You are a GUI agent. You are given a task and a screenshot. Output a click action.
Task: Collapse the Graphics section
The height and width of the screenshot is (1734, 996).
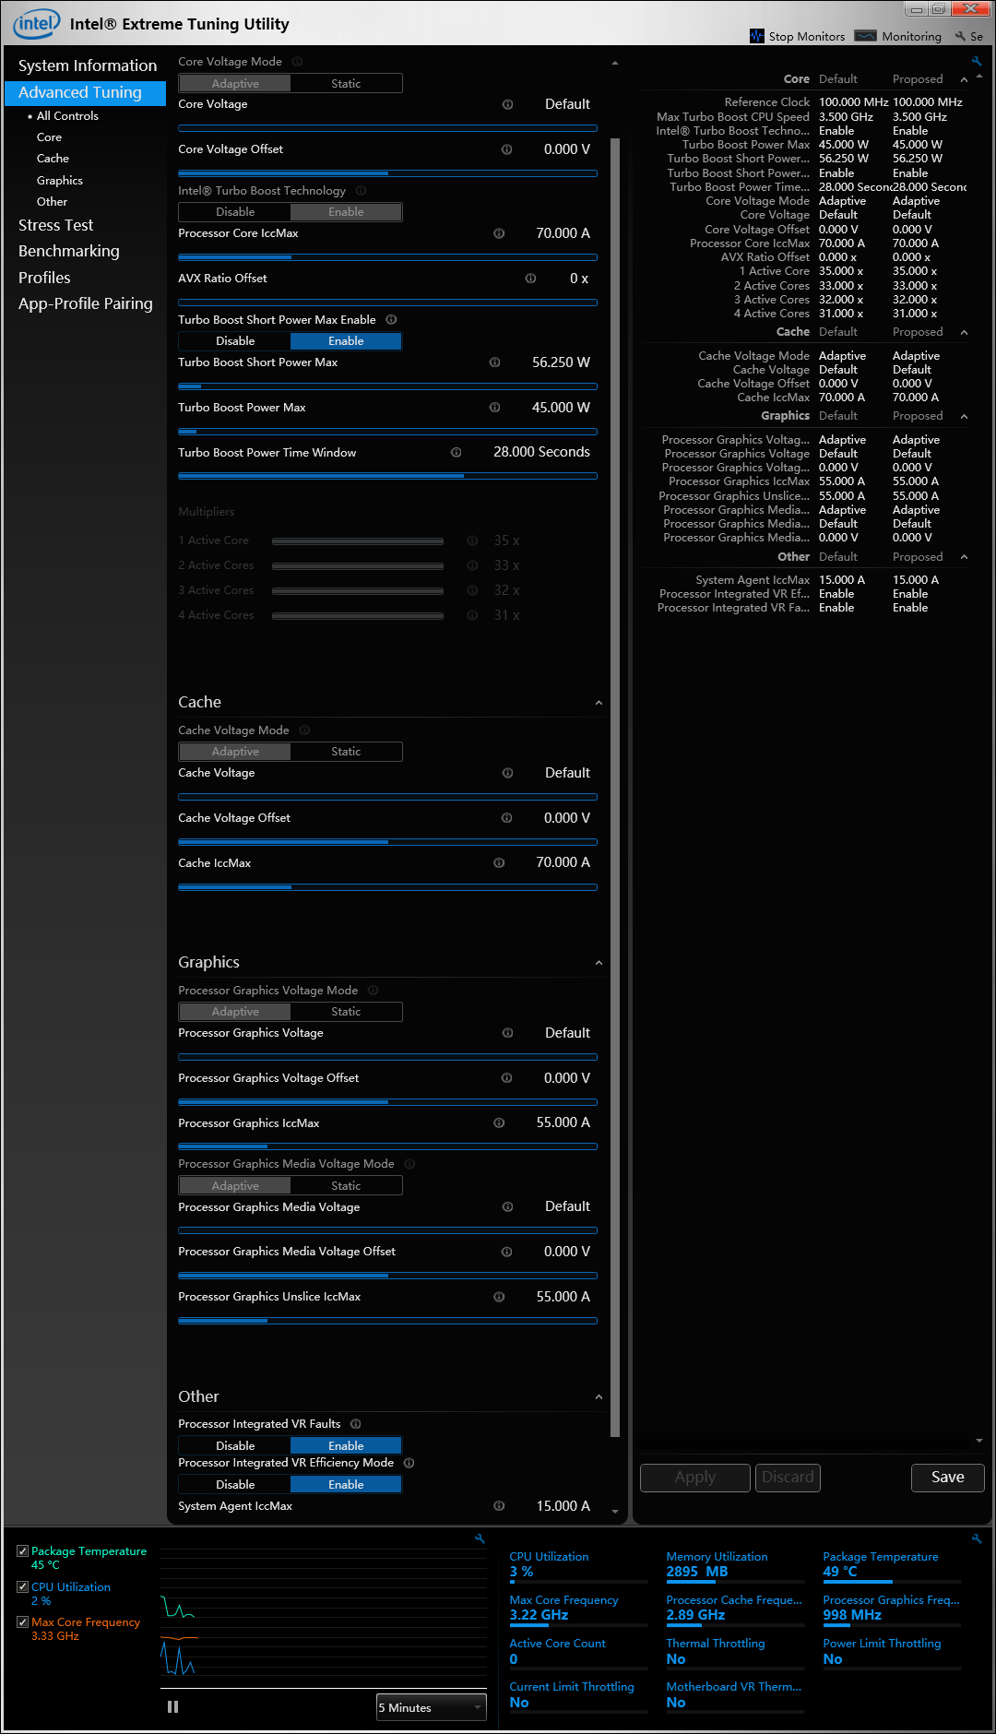tap(599, 963)
